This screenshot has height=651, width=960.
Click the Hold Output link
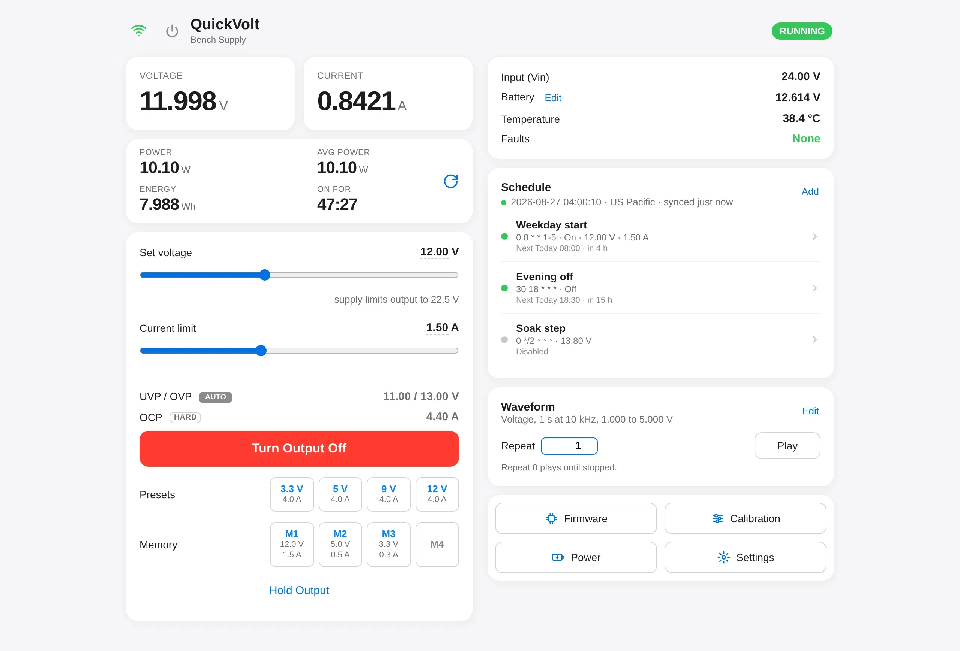(299, 590)
